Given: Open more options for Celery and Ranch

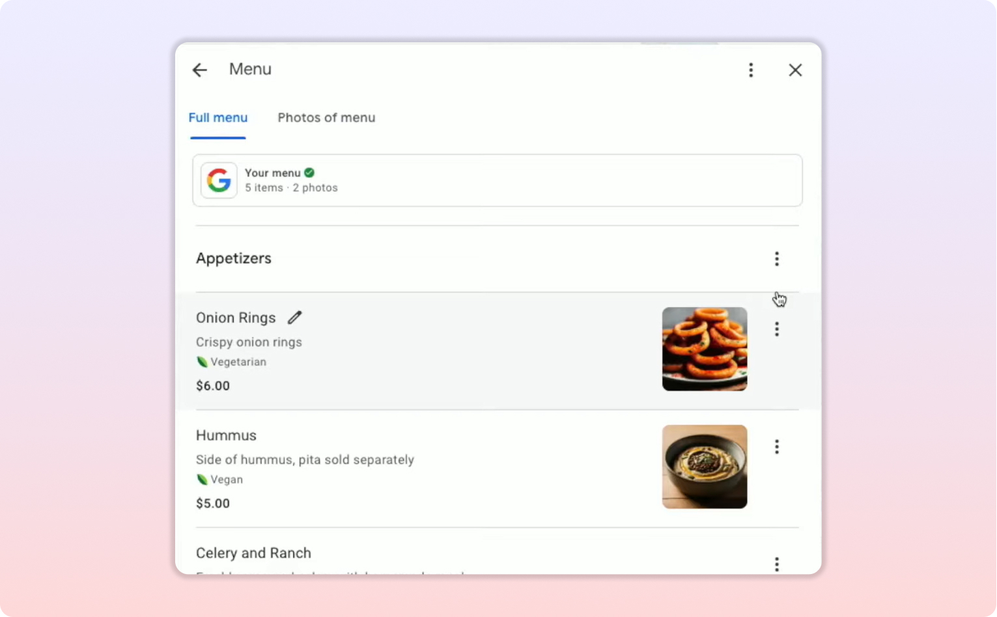Looking at the screenshot, I should coord(776,564).
